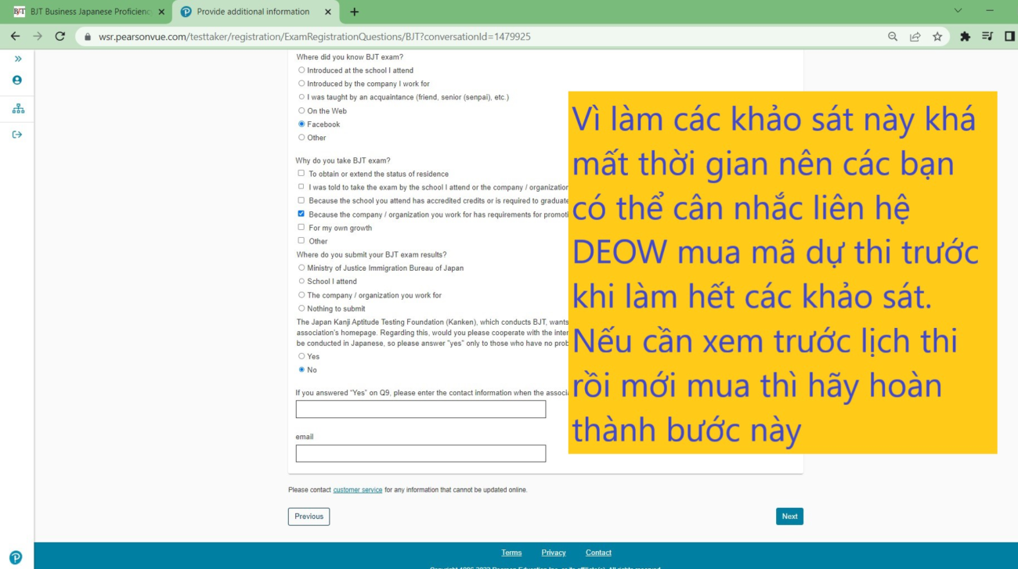Select Introduced at the school I attend
The height and width of the screenshot is (569, 1018).
301,70
